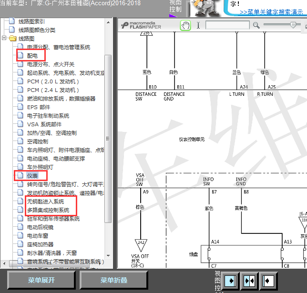
Task: Click the center-split view control button
Action: [249, 281]
